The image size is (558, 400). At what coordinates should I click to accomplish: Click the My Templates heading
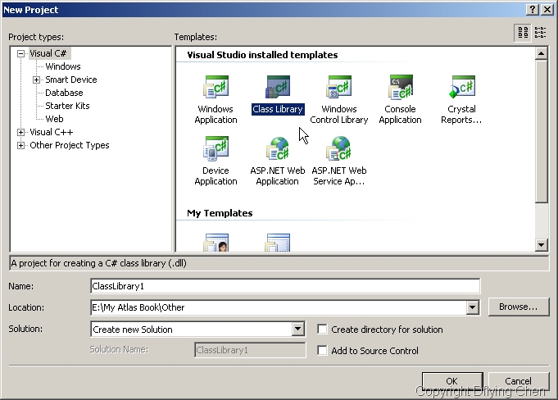[220, 213]
